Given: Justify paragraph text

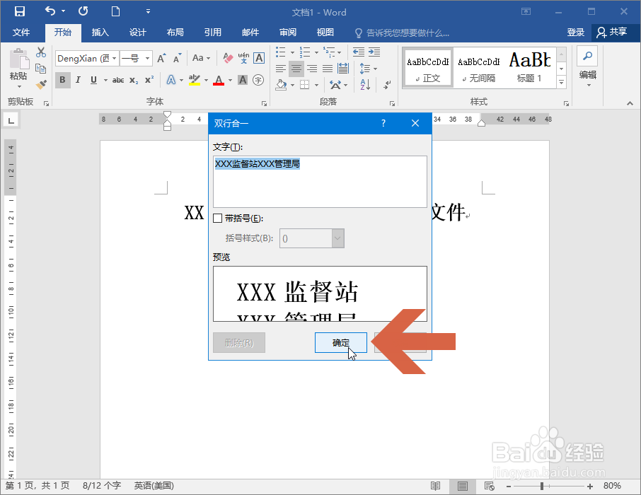Looking at the screenshot, I should click(328, 69).
